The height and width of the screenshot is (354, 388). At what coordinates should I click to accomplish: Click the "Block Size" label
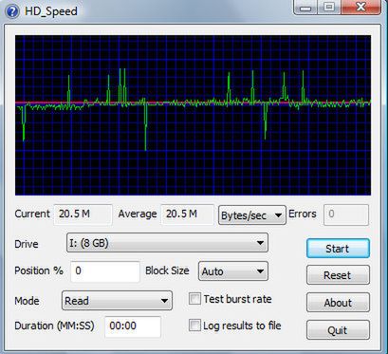167,270
